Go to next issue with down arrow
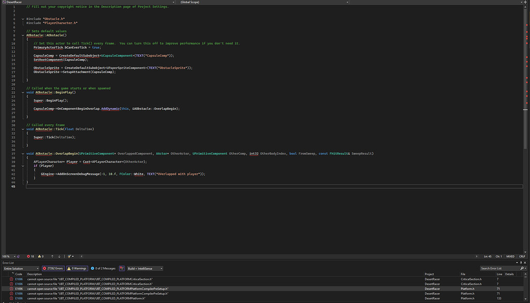This screenshot has width=530, height=303. (x=59, y=256)
